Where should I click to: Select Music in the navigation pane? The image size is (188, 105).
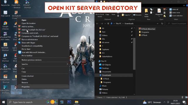[x=103, y=86]
